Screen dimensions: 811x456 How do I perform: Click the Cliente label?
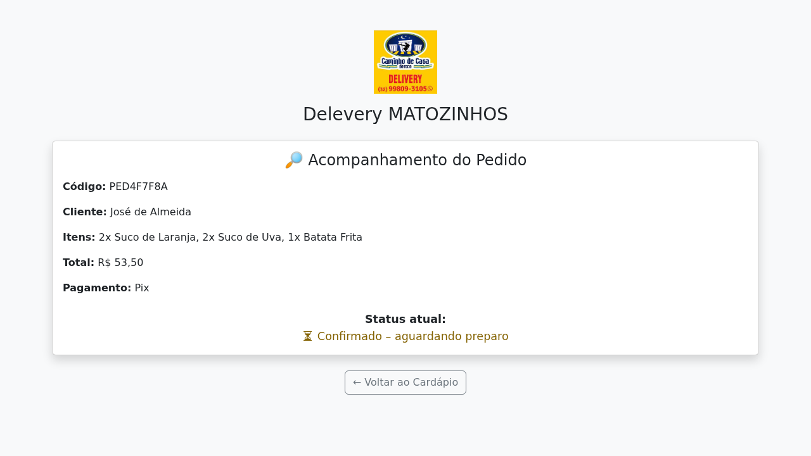tap(85, 212)
